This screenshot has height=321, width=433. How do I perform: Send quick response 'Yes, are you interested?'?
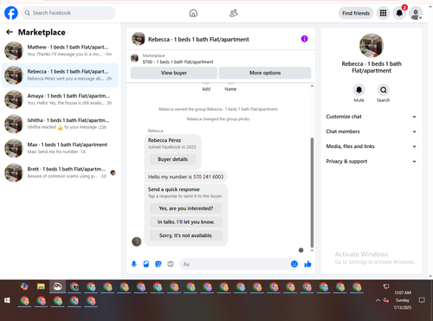pos(186,209)
